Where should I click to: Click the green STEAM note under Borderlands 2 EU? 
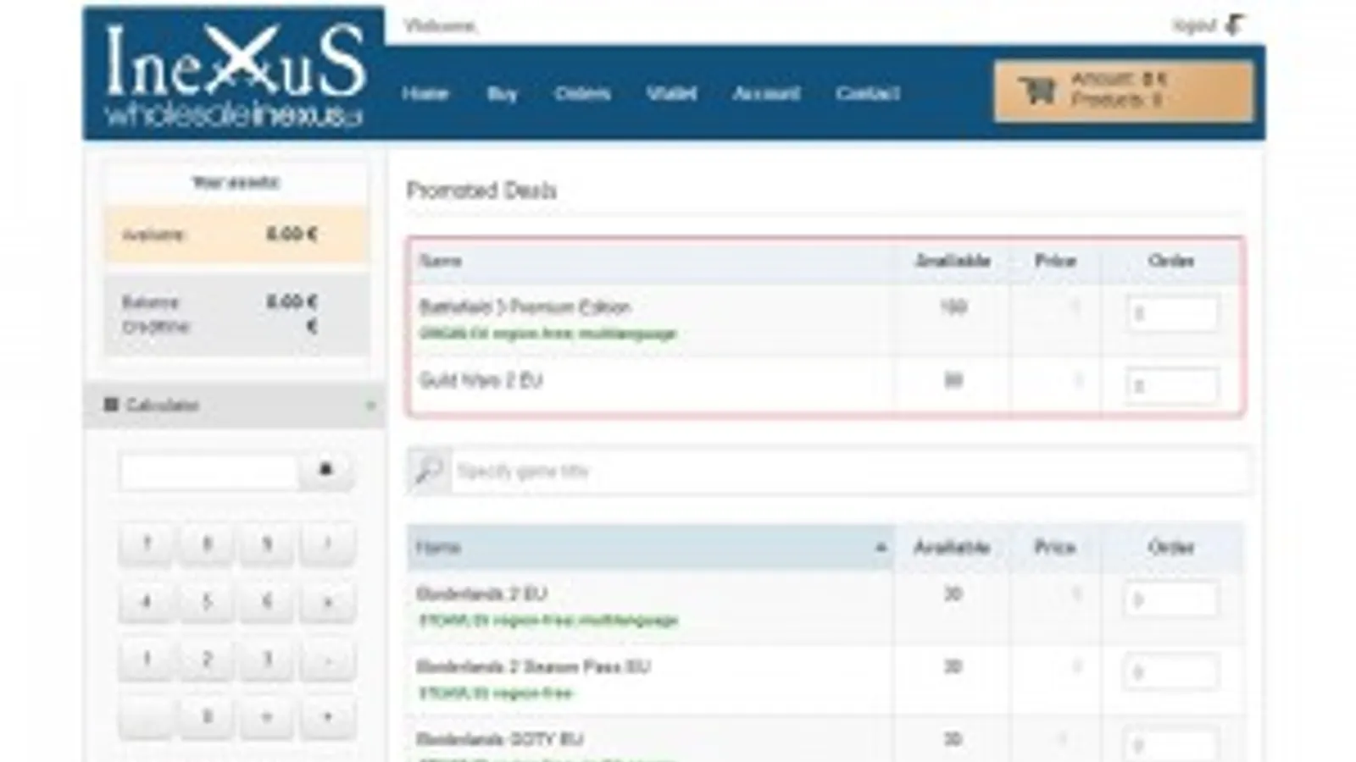pyautogui.click(x=548, y=621)
